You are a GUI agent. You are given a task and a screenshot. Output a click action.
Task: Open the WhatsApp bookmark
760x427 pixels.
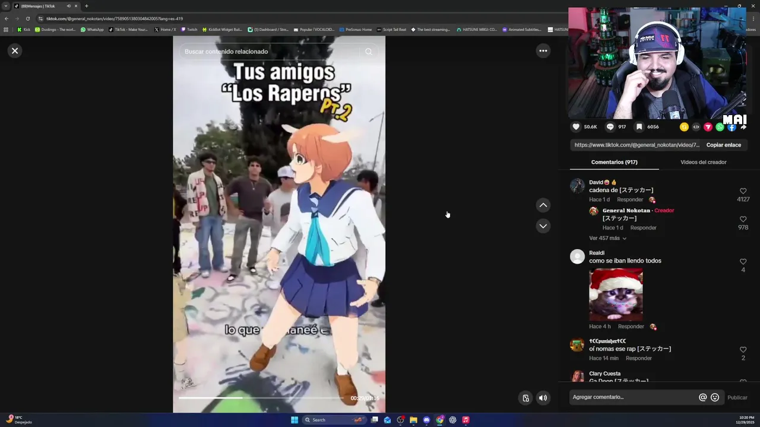click(x=92, y=29)
